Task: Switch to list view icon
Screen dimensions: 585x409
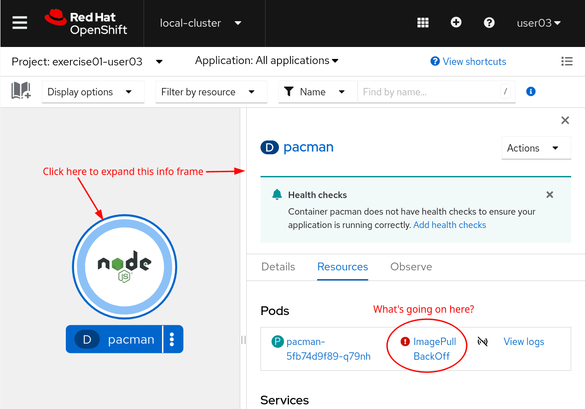Action: tap(567, 61)
